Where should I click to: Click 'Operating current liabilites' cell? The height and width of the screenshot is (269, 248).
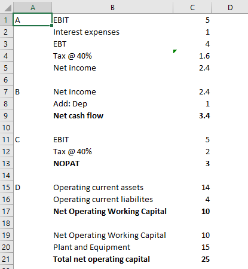pos(112,199)
